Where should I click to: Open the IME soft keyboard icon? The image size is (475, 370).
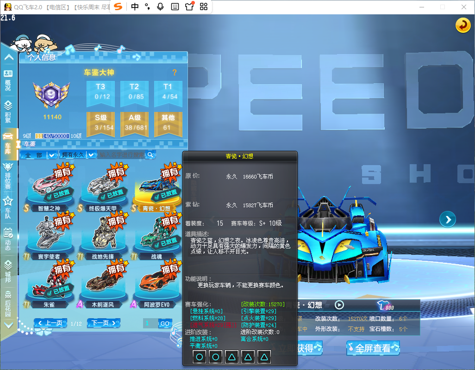pyautogui.click(x=175, y=6)
